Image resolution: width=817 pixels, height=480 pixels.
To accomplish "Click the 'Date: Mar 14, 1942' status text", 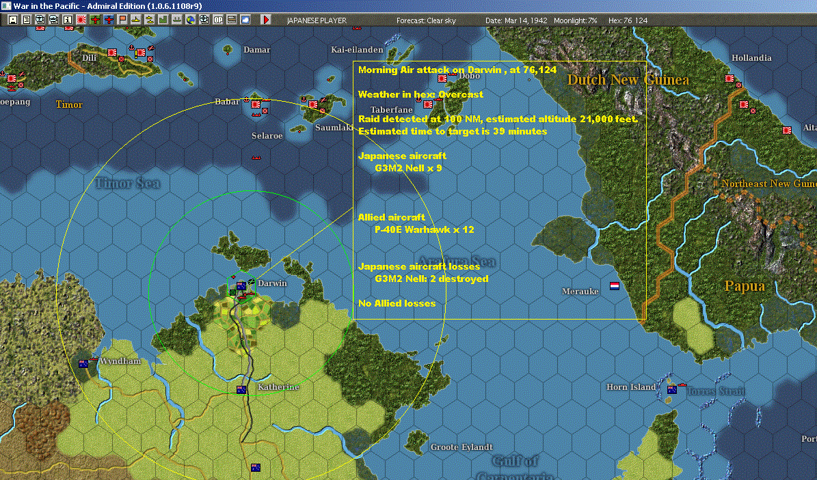I will (x=516, y=20).
